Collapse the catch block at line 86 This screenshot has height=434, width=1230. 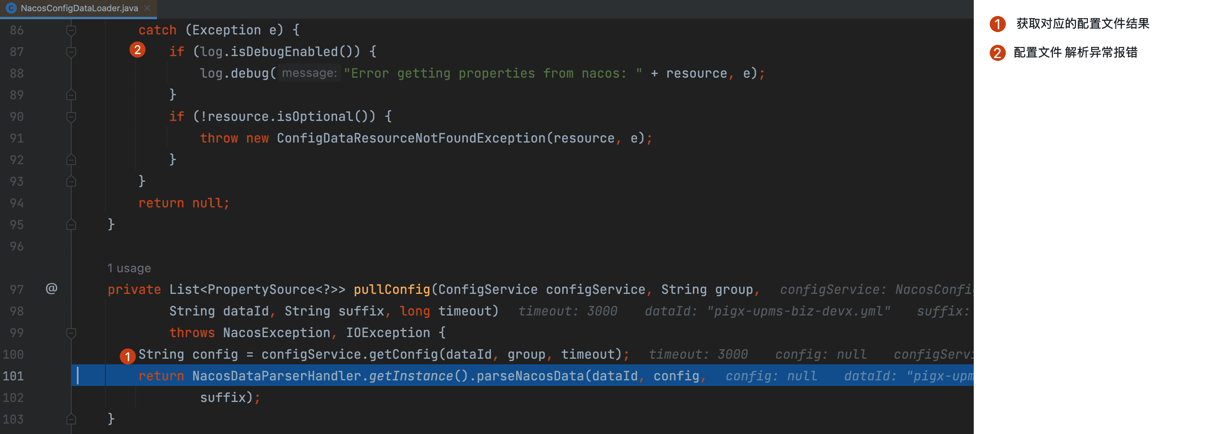click(x=71, y=30)
